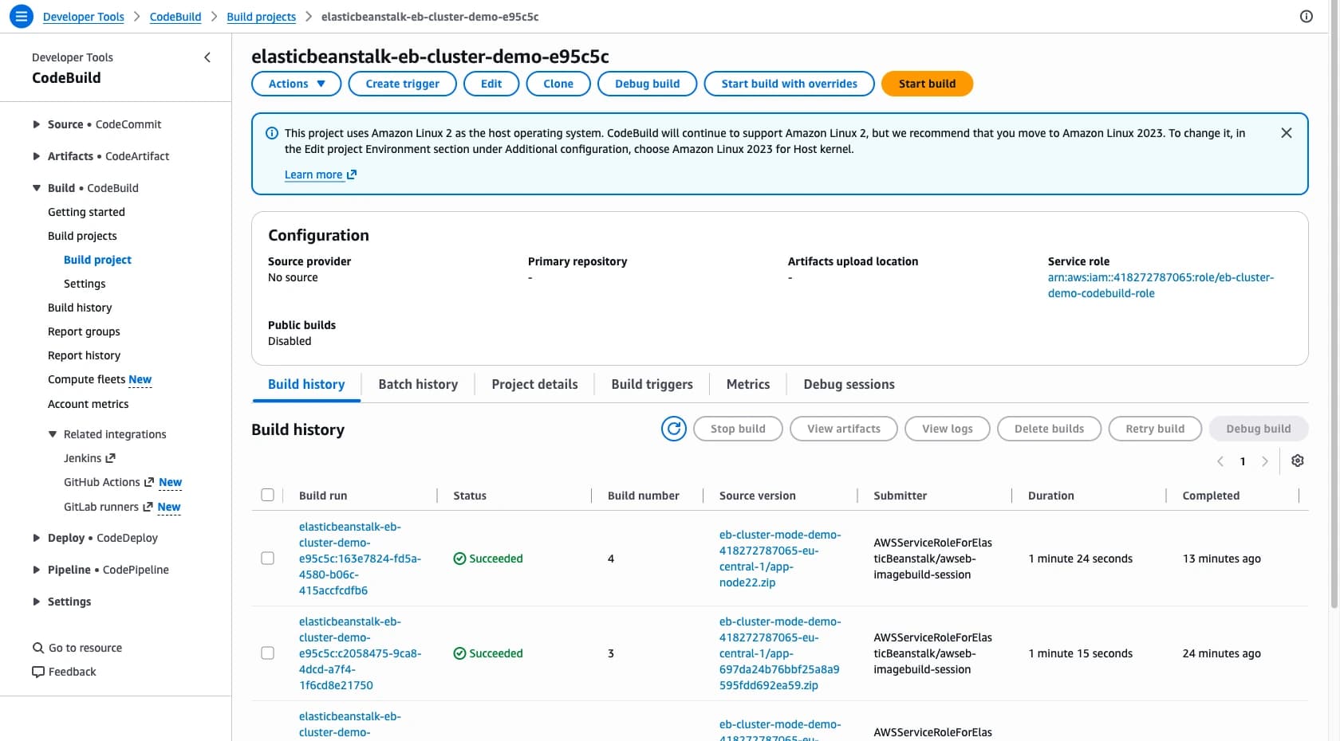
Task: Open the Learn more link
Action: tap(320, 174)
